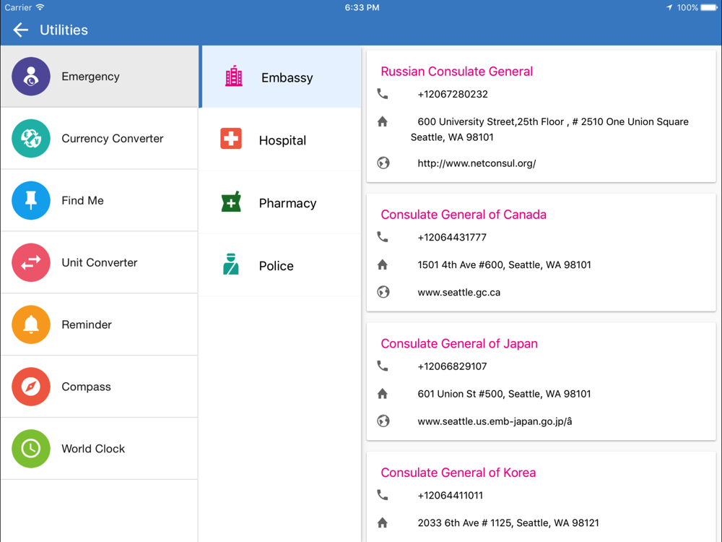Tap the pink Embassy building icon

[x=234, y=77]
